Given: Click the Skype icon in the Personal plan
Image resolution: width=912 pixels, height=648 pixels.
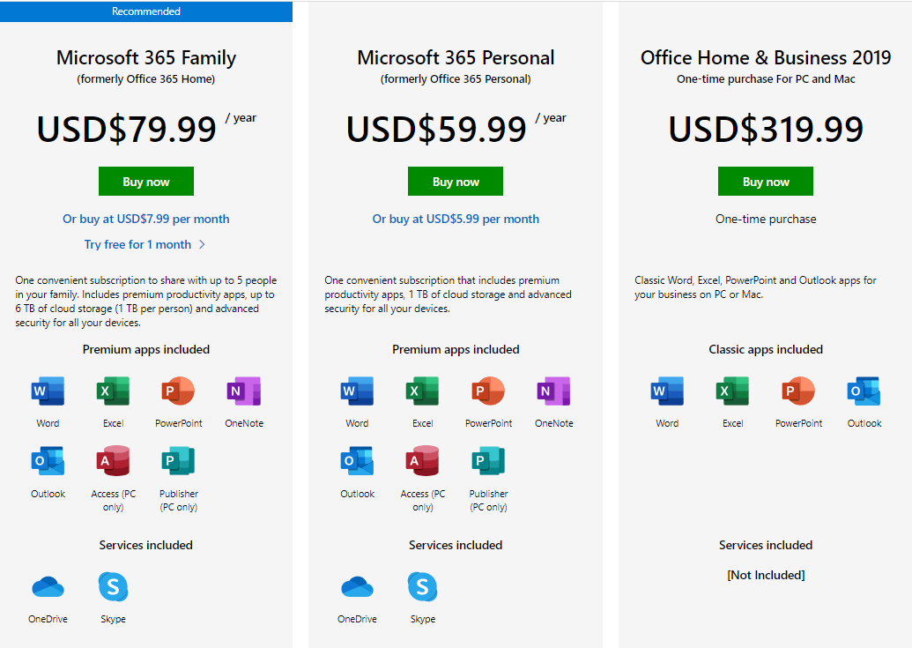Looking at the screenshot, I should pos(422,585).
